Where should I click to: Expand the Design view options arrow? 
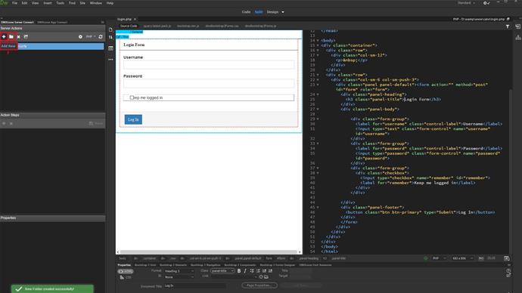(283, 12)
